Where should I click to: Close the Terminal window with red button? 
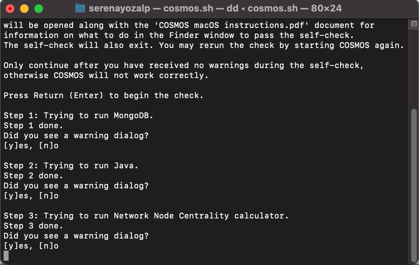point(10,9)
